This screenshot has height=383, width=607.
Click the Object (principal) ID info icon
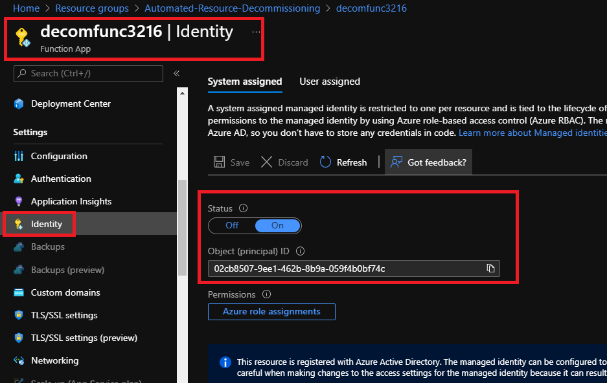(300, 251)
